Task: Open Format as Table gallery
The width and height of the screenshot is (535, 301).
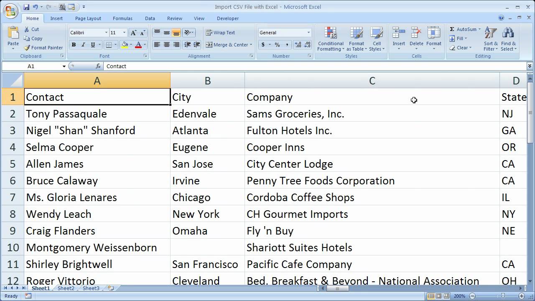Action: coord(357,39)
